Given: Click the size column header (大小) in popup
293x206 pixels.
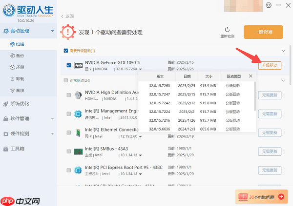Looking at the screenshot, I should point(209,76).
